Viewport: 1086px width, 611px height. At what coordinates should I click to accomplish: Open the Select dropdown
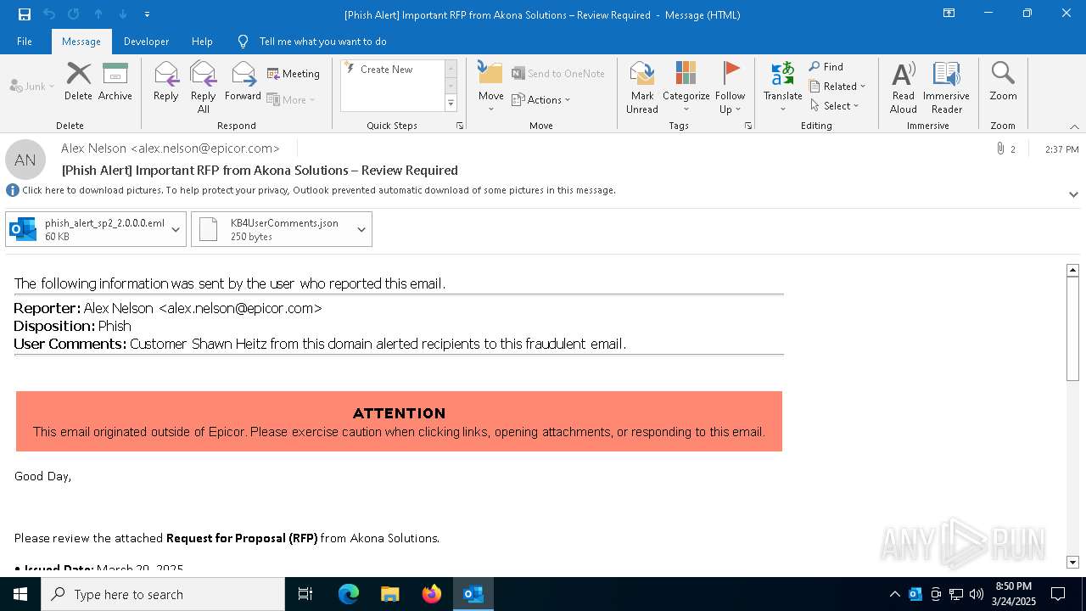tap(835, 106)
